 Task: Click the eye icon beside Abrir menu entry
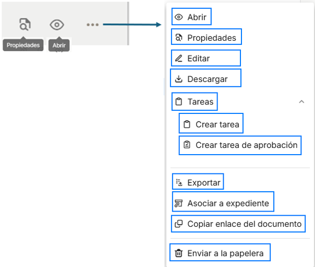pos(178,17)
